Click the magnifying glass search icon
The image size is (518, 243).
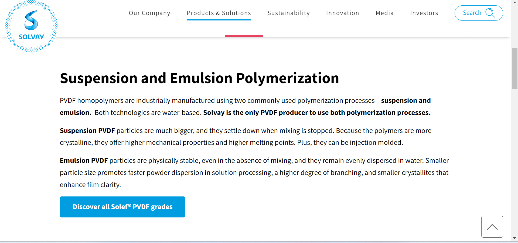pos(490,13)
